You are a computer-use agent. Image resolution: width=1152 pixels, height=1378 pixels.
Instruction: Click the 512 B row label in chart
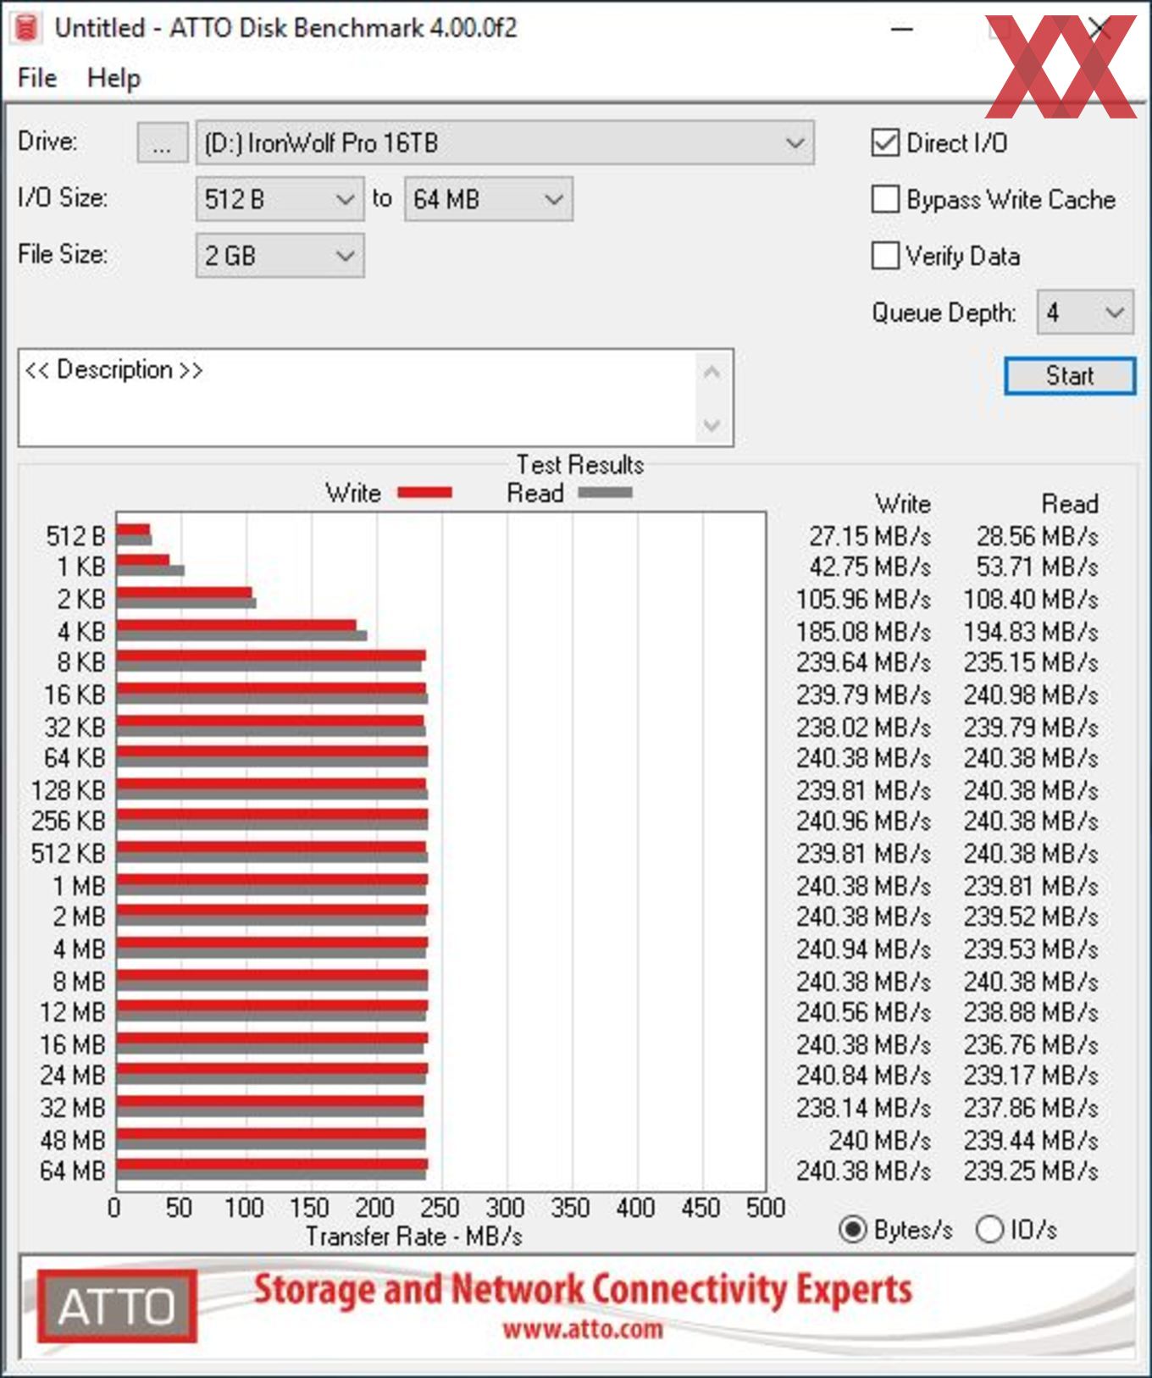pyautogui.click(x=75, y=536)
